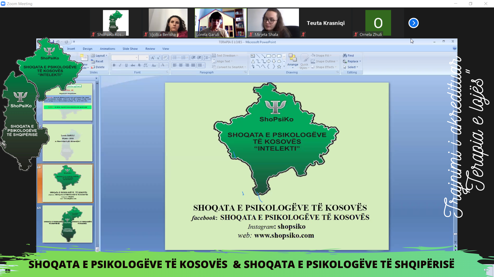Click the Grow Font icon
The height and width of the screenshot is (277, 494).
pos(153,58)
